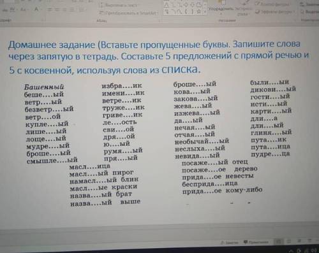Image resolution: width=319 pixels, height=253 pixels.
Task: Click the word 'лише....ый'
Action: (46, 131)
